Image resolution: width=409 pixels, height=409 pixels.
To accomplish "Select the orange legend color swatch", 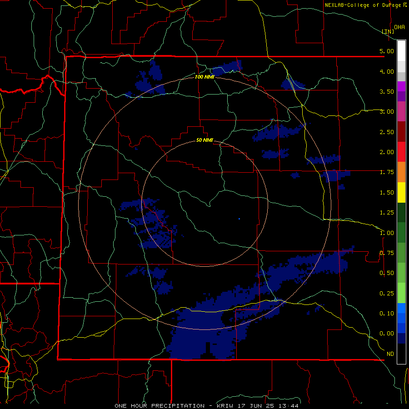I will pos(401,172).
